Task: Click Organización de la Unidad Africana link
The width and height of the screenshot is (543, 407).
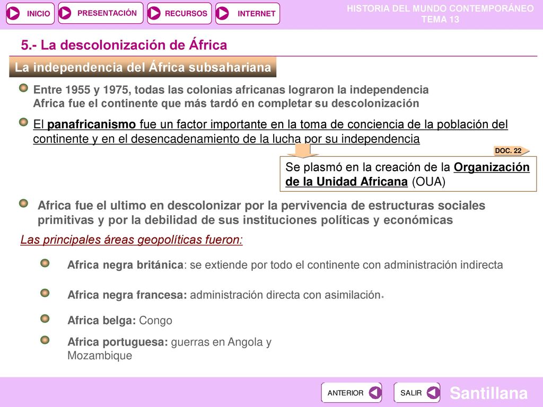Action: point(408,174)
